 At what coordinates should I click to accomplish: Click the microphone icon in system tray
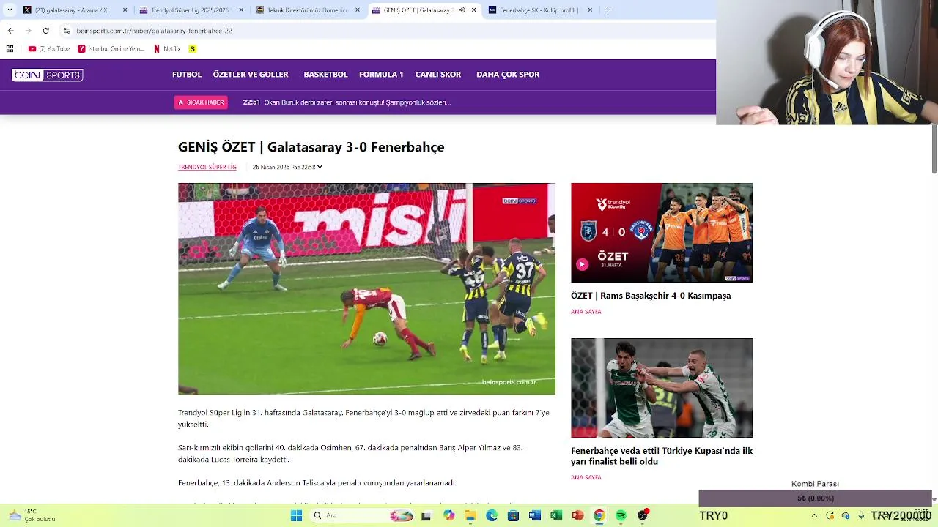click(x=861, y=515)
